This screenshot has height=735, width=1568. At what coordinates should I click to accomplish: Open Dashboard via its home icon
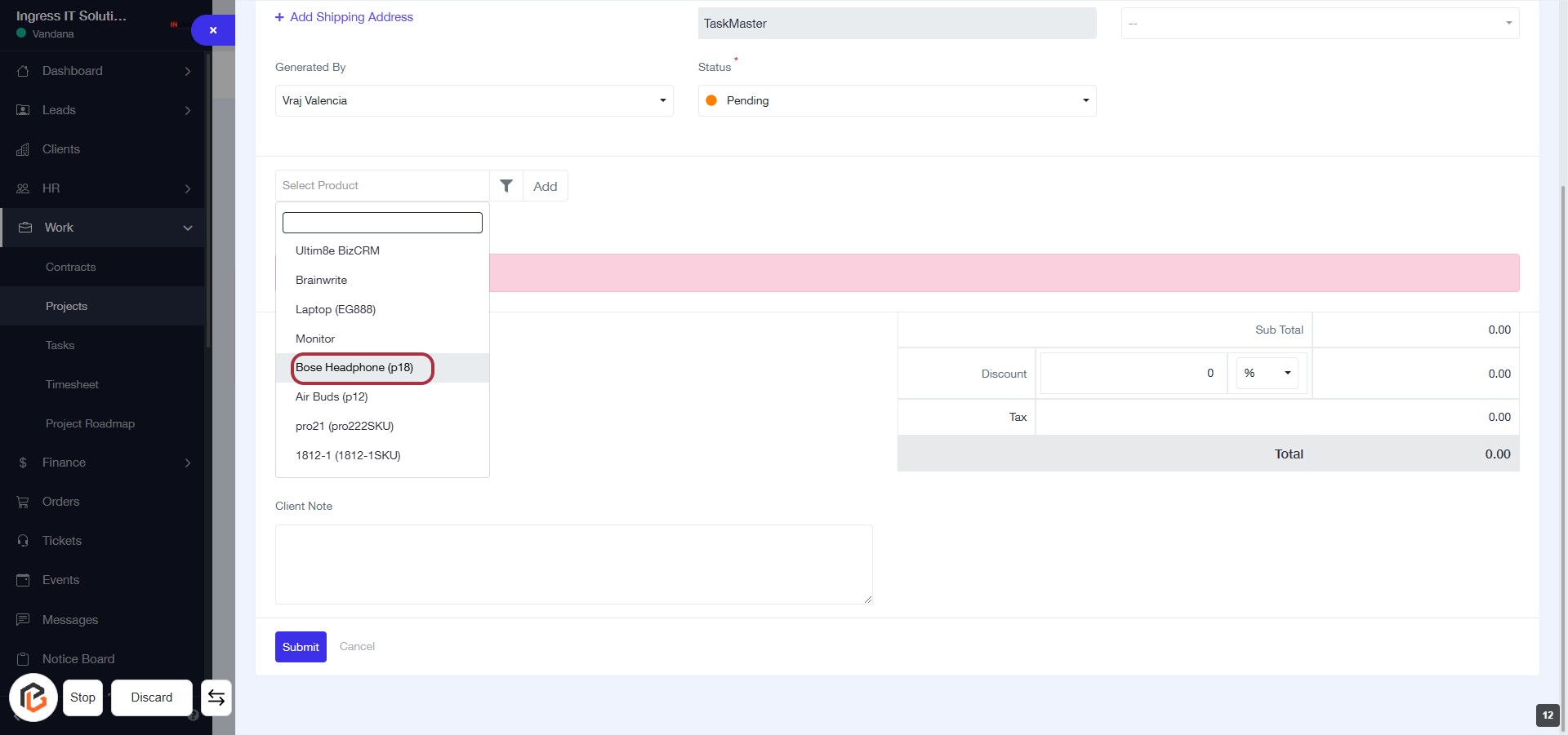tap(23, 71)
